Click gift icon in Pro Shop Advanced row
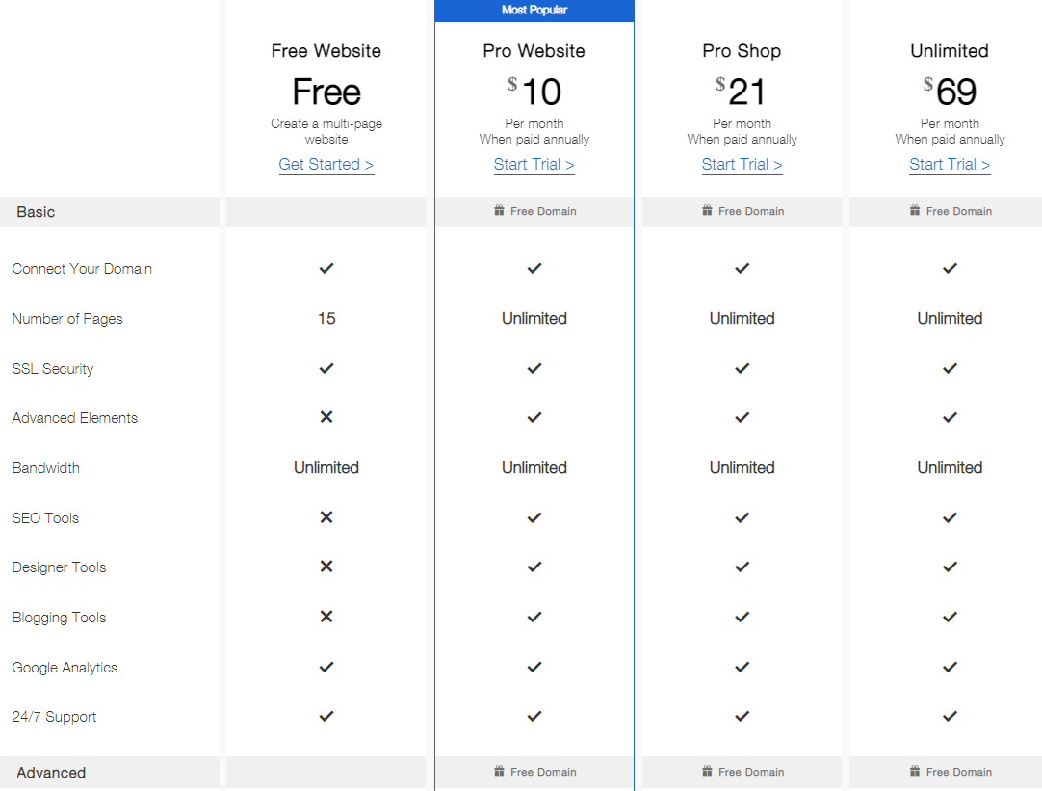The width and height of the screenshot is (1042, 791). click(x=707, y=771)
